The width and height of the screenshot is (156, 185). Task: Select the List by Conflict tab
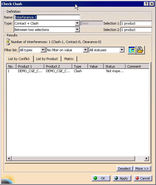click(x=19, y=59)
